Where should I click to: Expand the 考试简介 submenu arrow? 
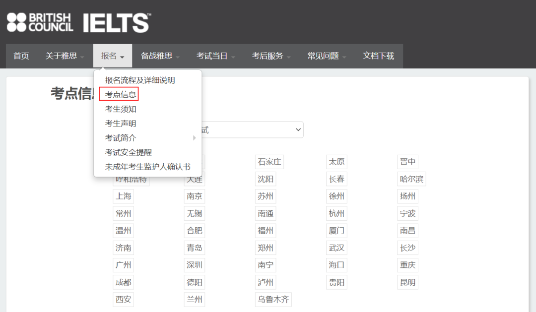(x=194, y=138)
